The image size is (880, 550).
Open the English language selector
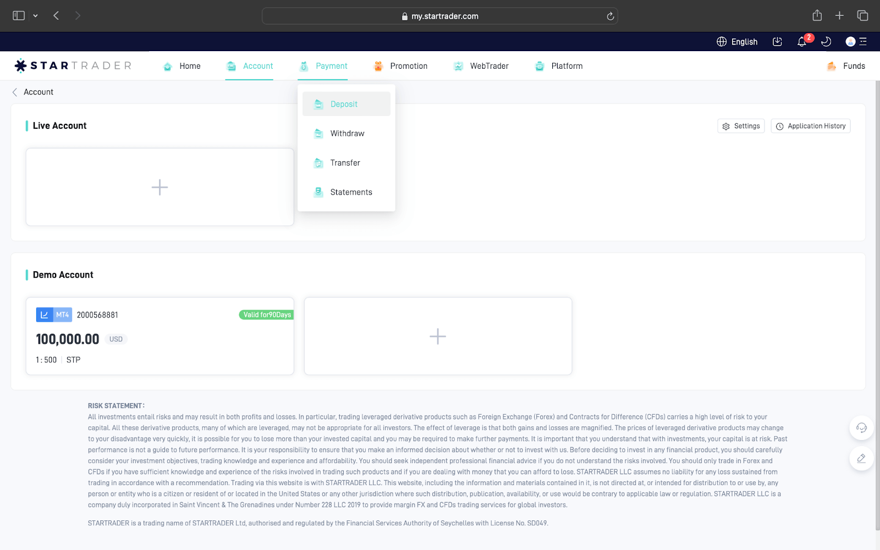pos(737,42)
